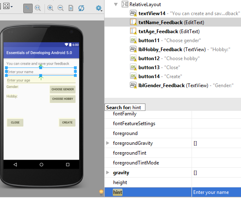Click the app title bar in preview
This screenshot has width=241, height=198.
click(x=41, y=53)
